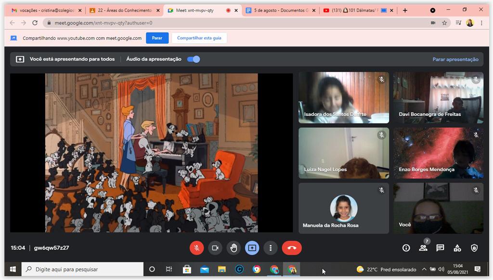
Task: Open host controls shield icon
Action: [x=474, y=248]
